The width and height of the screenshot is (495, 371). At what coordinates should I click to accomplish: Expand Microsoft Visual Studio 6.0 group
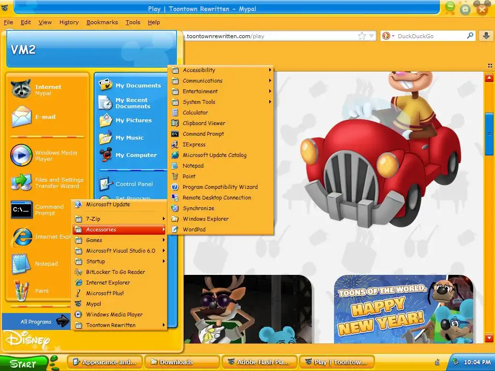point(119,251)
